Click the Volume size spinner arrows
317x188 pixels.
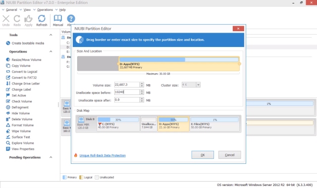tap(142, 85)
